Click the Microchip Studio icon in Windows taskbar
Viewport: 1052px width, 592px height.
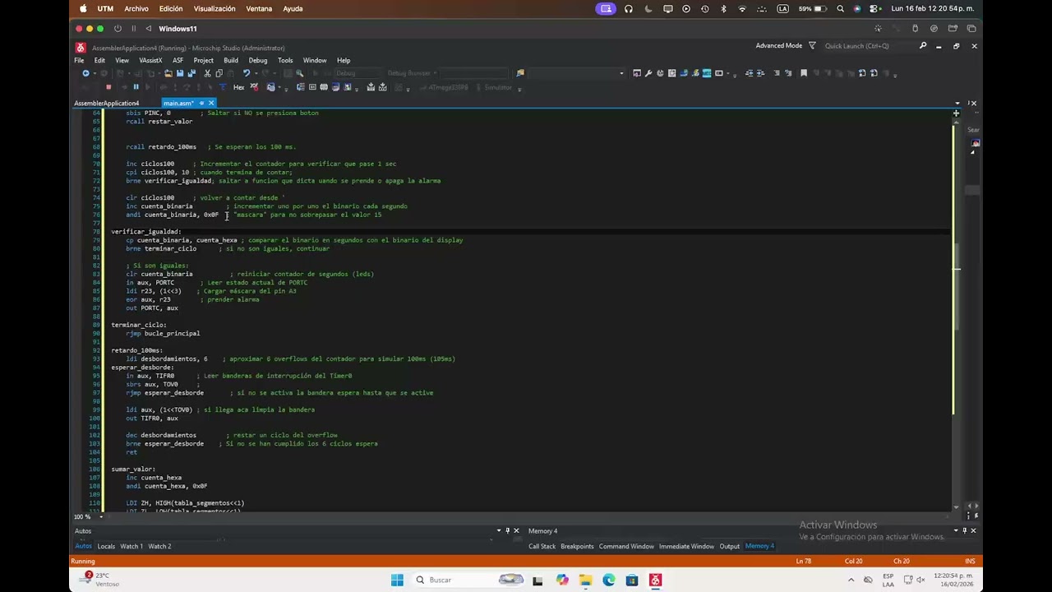point(655,580)
